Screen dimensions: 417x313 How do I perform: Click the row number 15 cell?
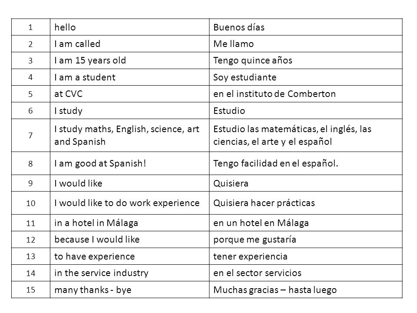30,290
